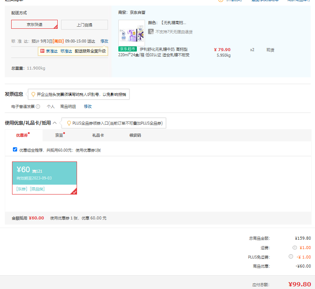Click the 京 logo icon in delivery banner

[x=42, y=51]
